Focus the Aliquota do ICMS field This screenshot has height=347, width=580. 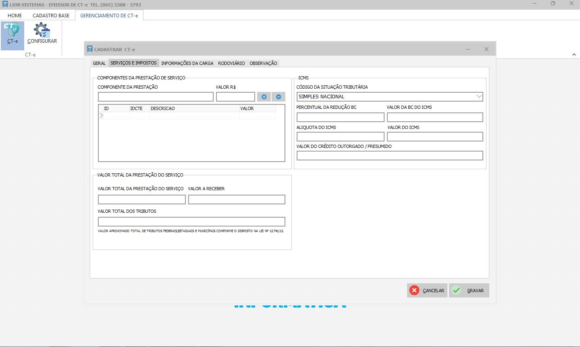click(341, 137)
